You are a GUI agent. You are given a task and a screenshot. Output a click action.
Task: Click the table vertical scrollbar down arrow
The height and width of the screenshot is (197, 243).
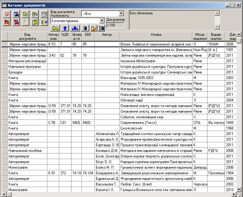pyautogui.click(x=239, y=189)
